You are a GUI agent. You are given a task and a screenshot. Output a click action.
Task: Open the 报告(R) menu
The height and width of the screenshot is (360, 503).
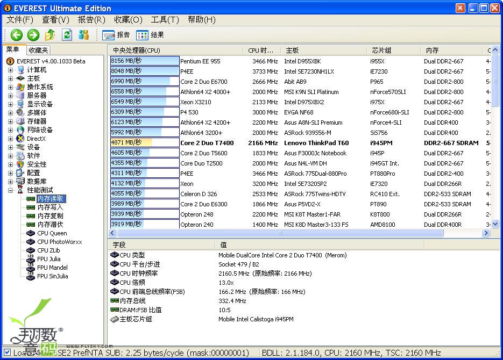coord(91,20)
